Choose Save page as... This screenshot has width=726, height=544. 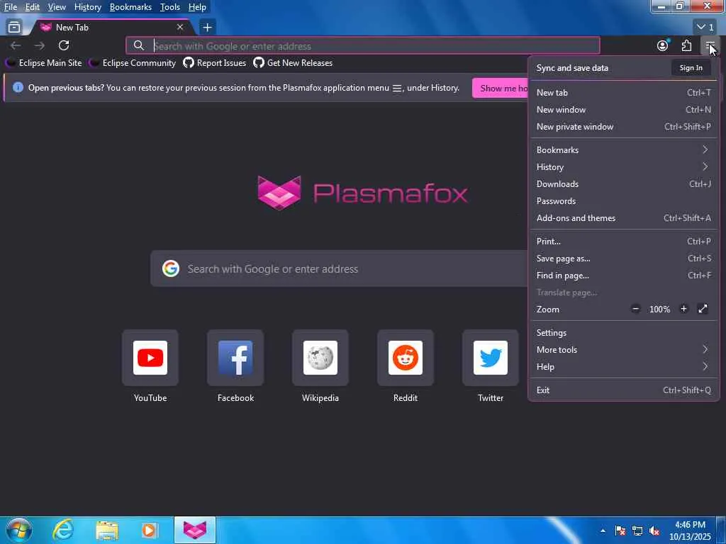pos(624,259)
